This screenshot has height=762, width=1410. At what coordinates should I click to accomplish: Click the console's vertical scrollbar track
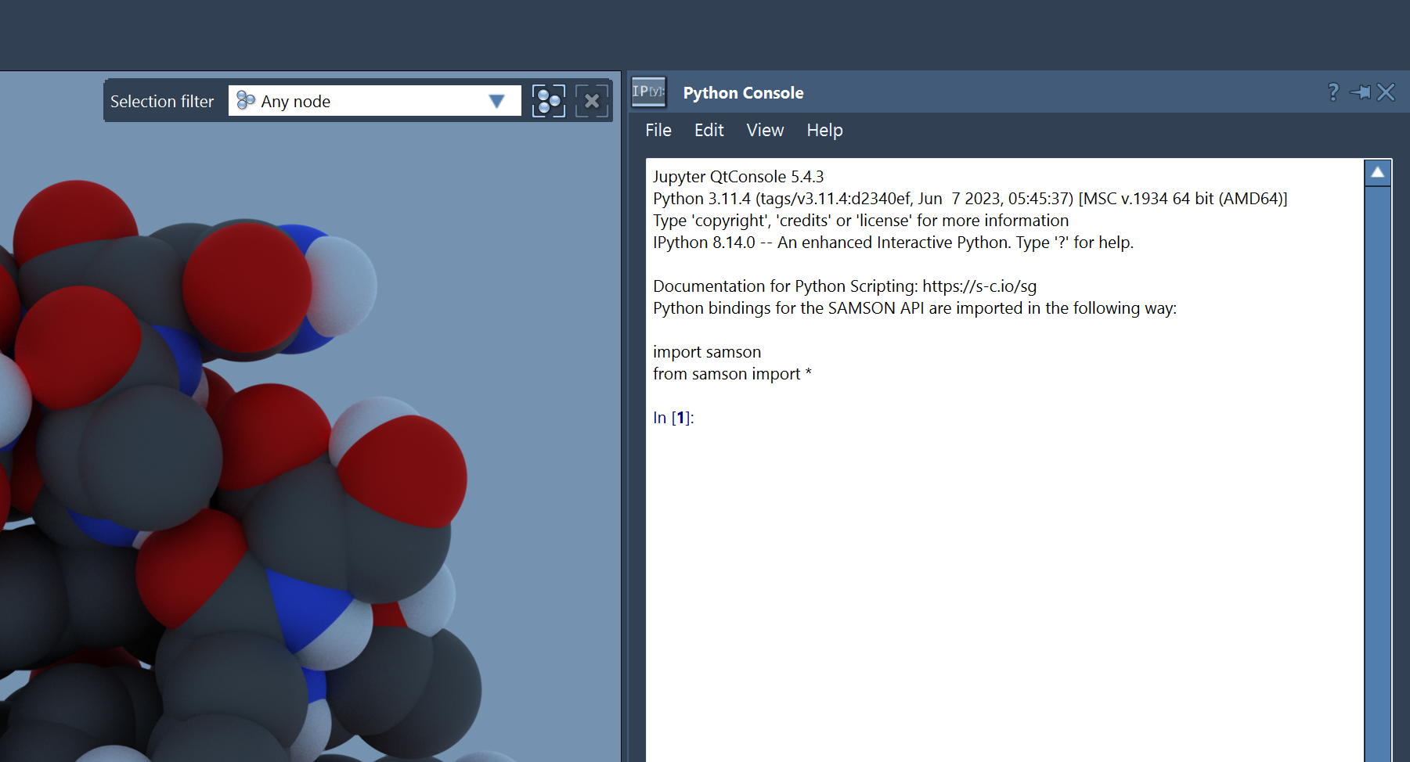click(x=1377, y=469)
